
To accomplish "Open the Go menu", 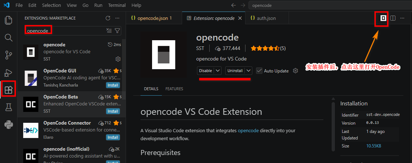I will (x=85, y=5).
